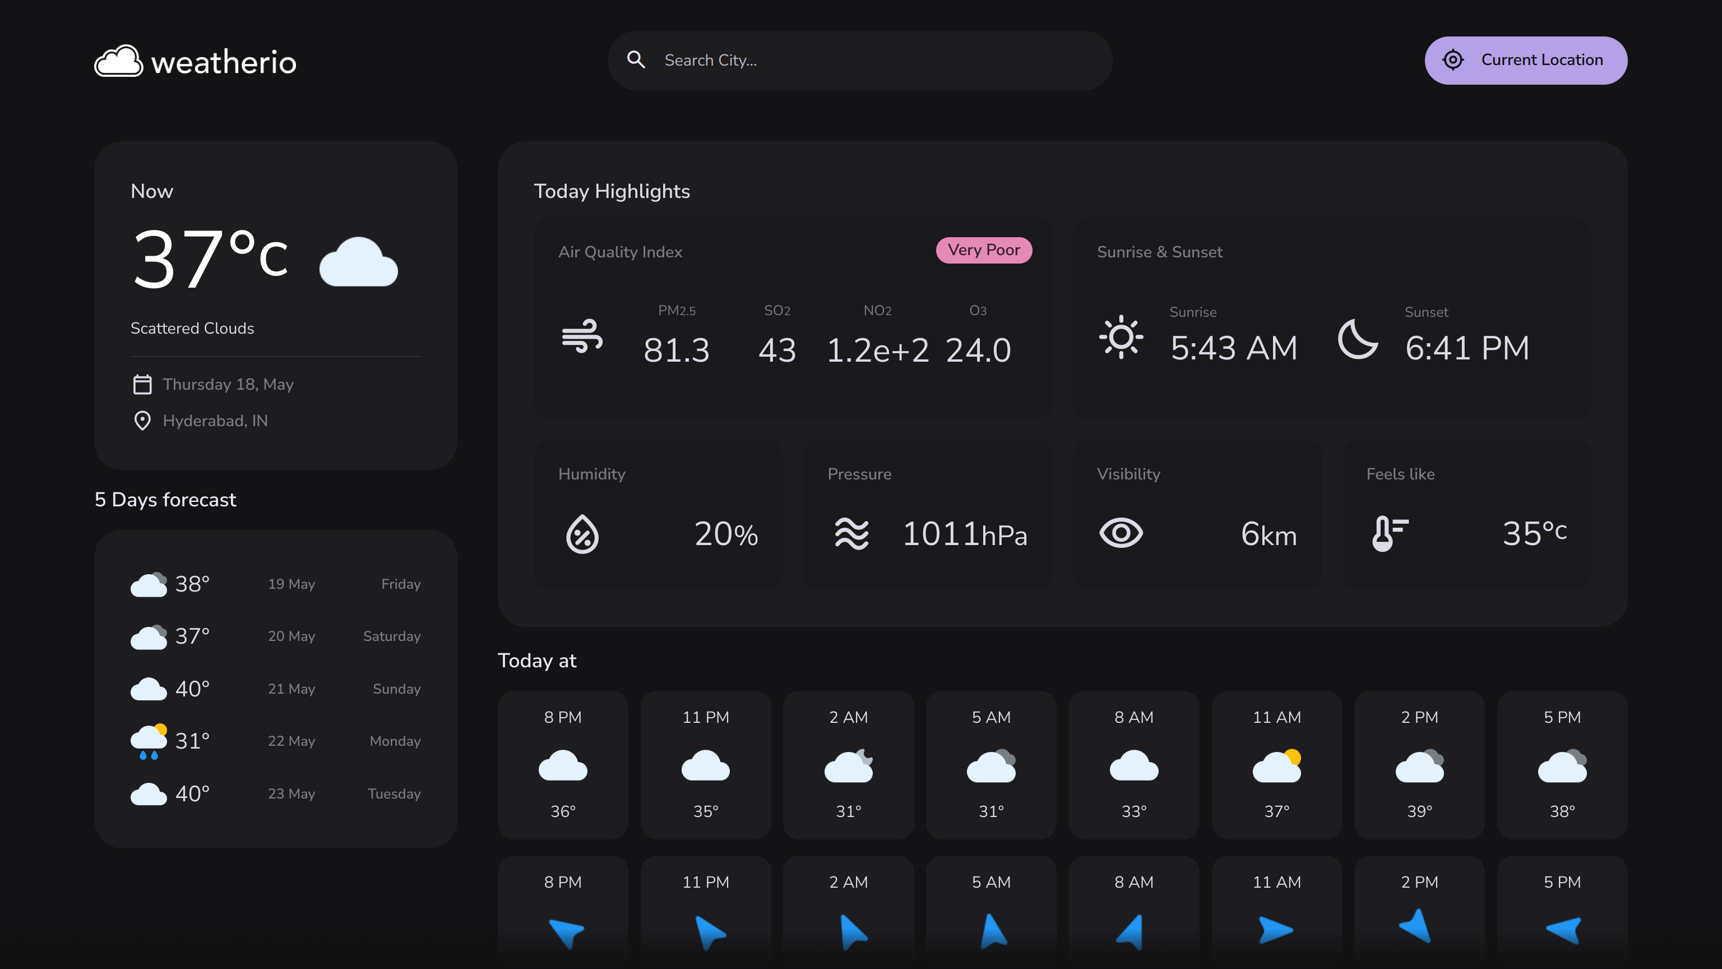Click the location pin icon beside Hyderabad

pyautogui.click(x=142, y=421)
